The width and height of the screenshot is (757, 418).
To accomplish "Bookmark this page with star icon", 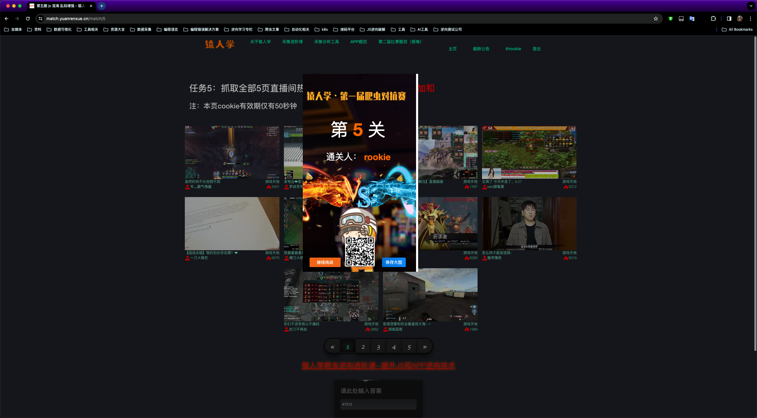I will pyautogui.click(x=656, y=19).
